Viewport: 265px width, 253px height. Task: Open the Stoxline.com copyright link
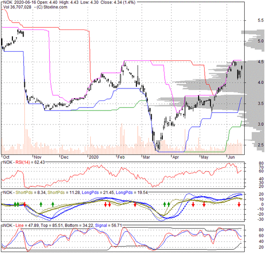click(x=52, y=7)
